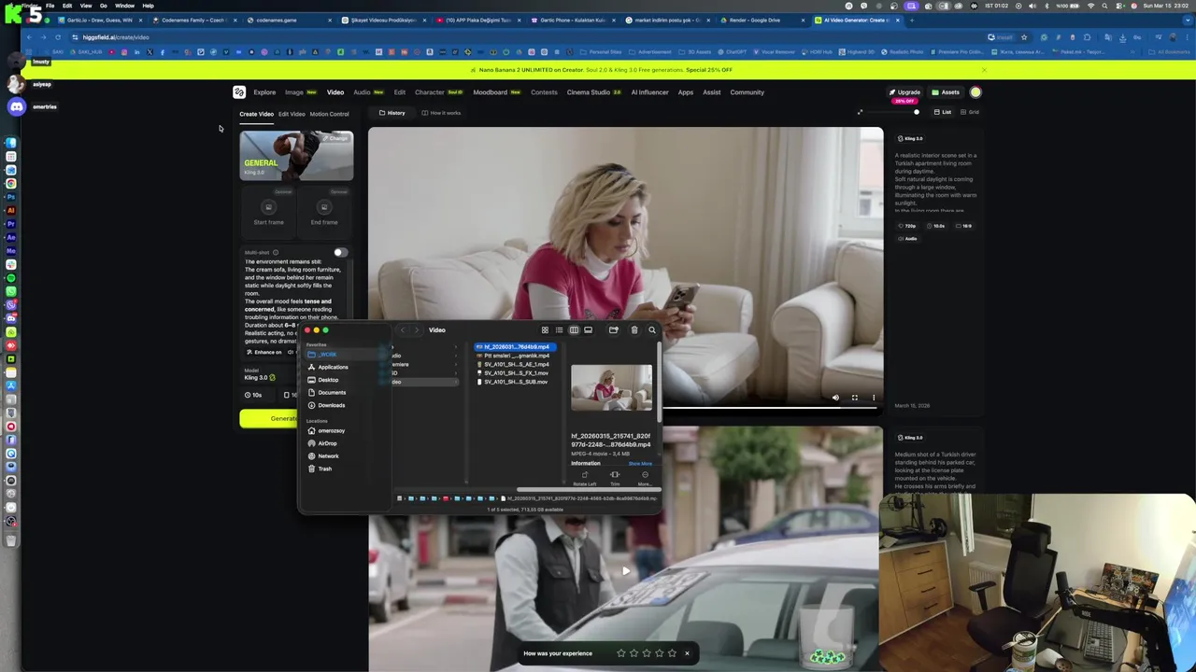Toggle Enhance on for the prompt
Screen dimensions: 1196x672
[264, 352]
